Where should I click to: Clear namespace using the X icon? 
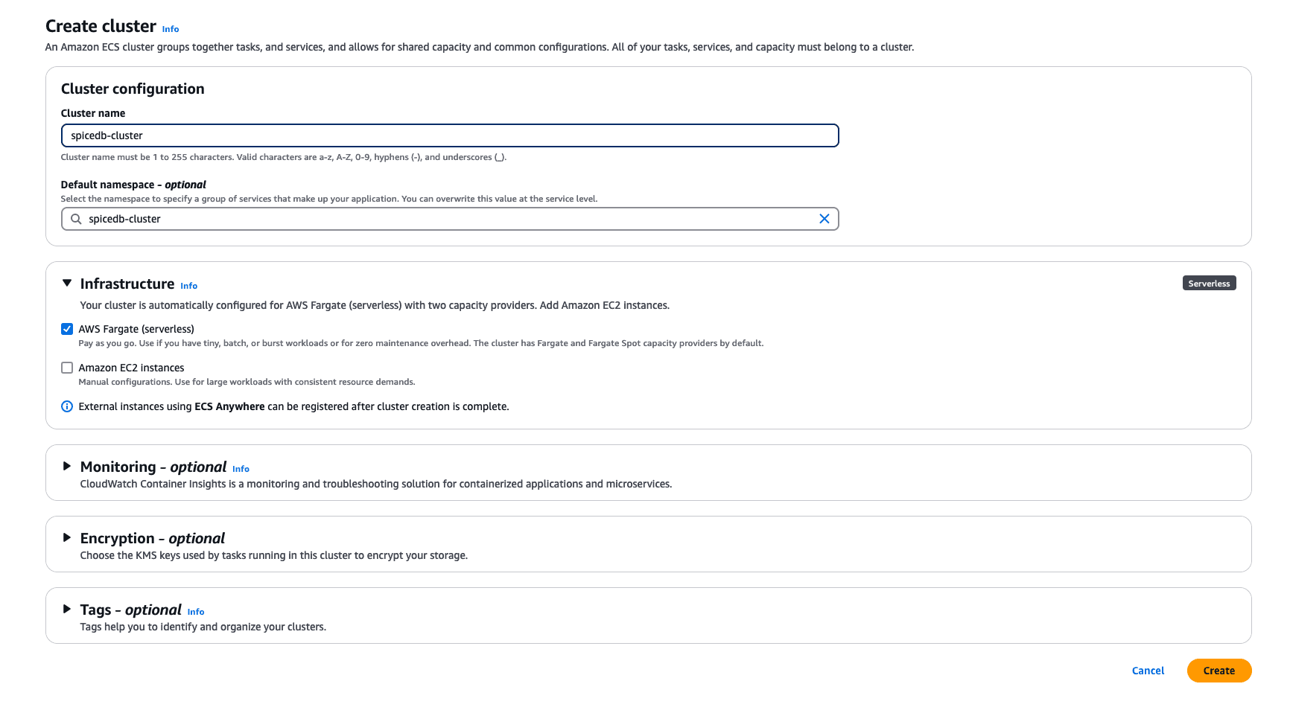824,219
